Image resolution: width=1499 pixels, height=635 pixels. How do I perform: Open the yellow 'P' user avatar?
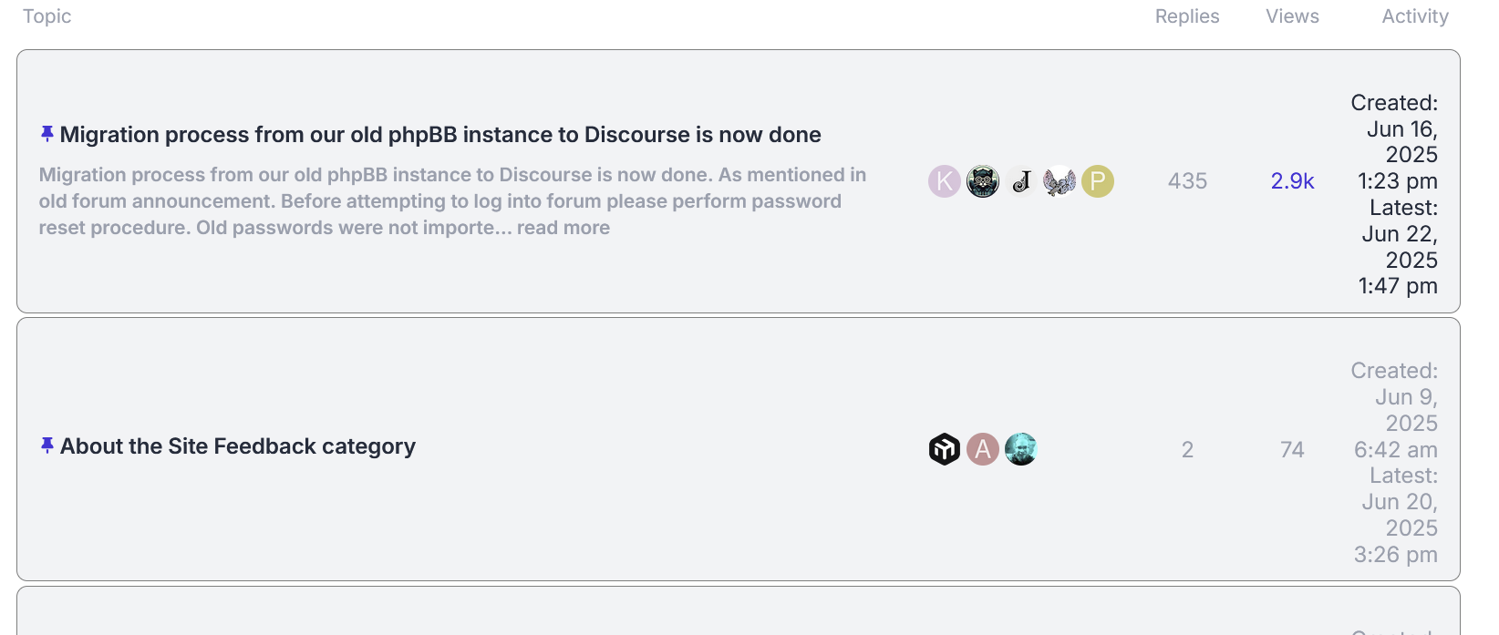tap(1098, 181)
